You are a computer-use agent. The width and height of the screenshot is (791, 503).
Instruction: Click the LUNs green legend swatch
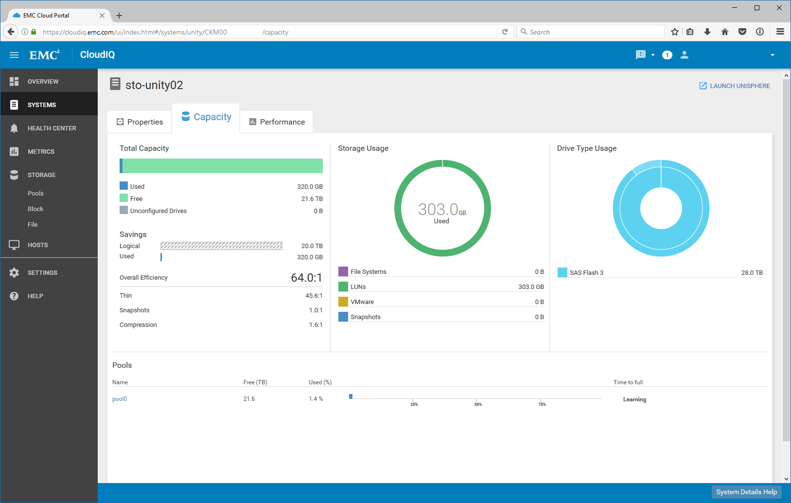(x=343, y=287)
